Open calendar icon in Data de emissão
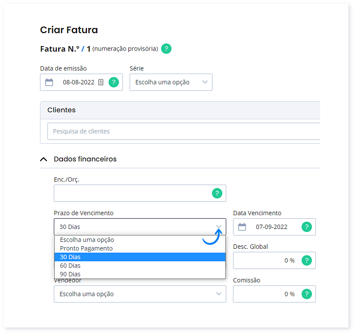 (x=49, y=82)
